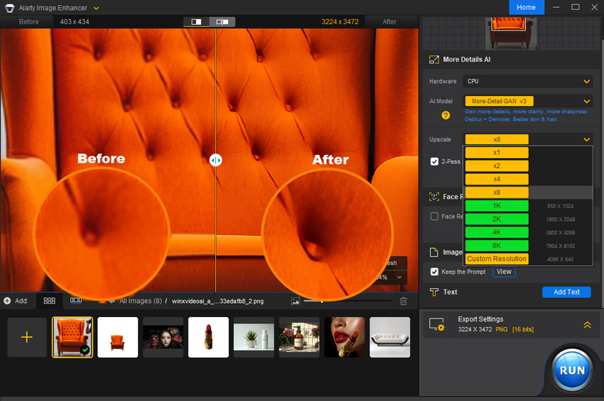The width and height of the screenshot is (604, 401).
Task: Choose x4 upscale option
Action: click(497, 179)
